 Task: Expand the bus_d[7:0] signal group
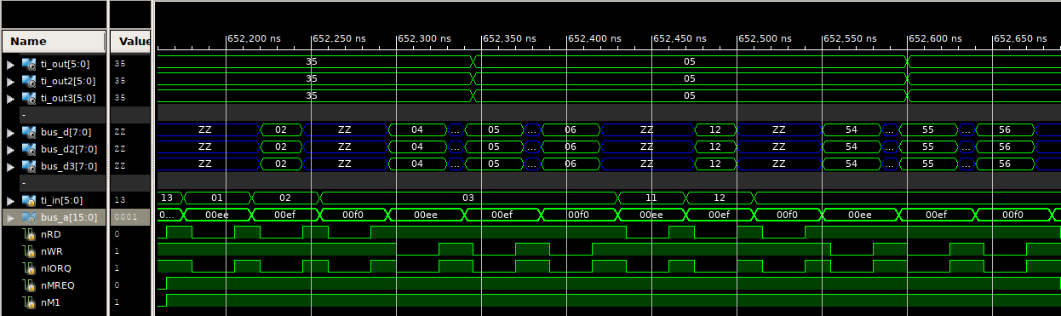(x=11, y=132)
